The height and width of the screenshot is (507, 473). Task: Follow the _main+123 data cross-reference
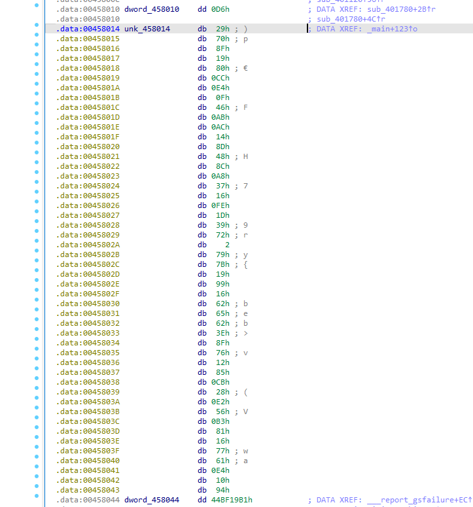point(381,29)
